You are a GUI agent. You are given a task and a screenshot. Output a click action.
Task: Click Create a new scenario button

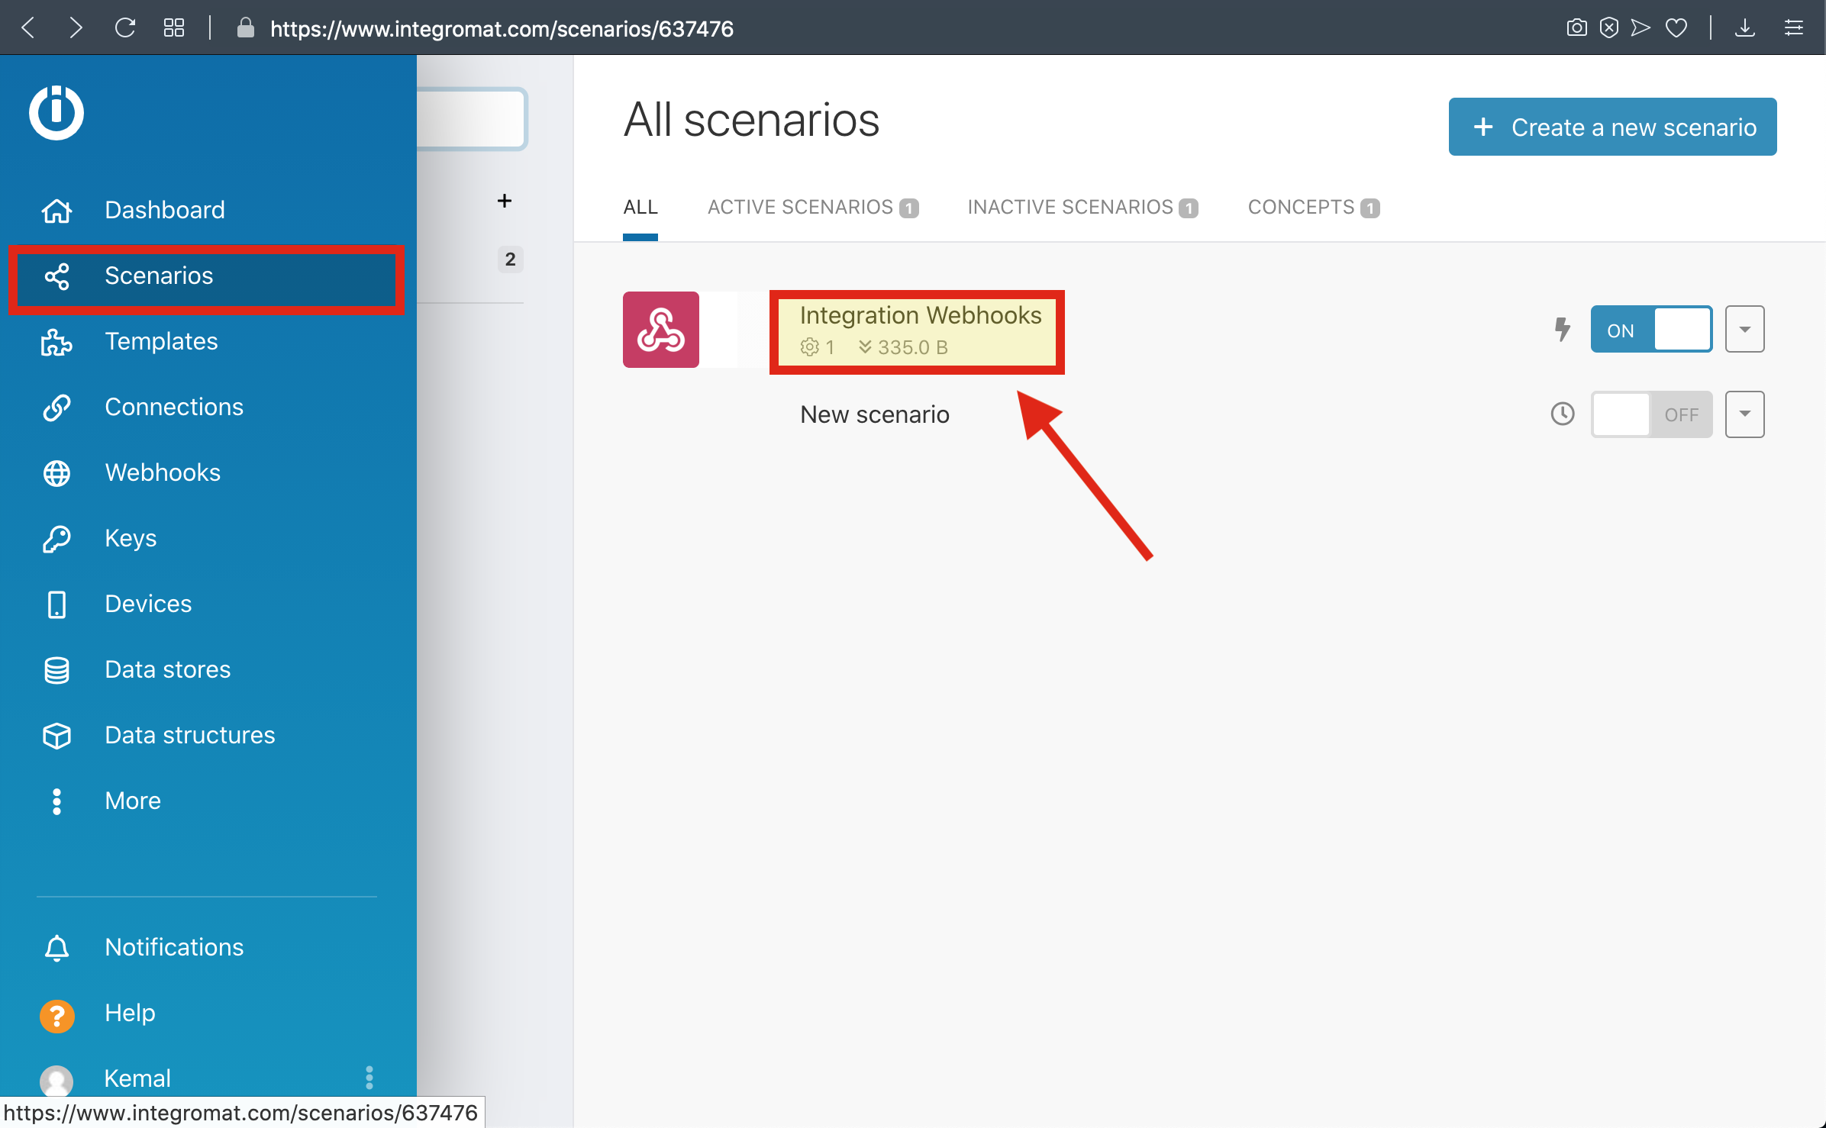click(1611, 127)
